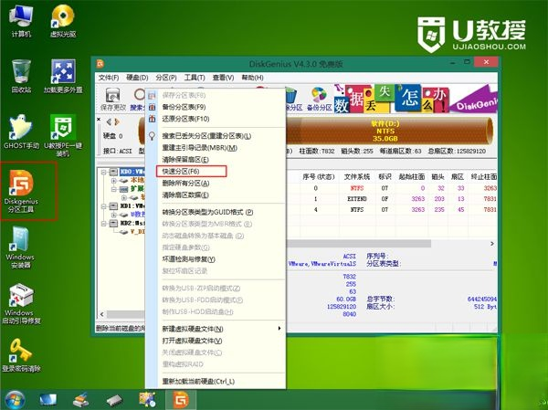Collapse the HD0 disk tree node

tap(104, 172)
